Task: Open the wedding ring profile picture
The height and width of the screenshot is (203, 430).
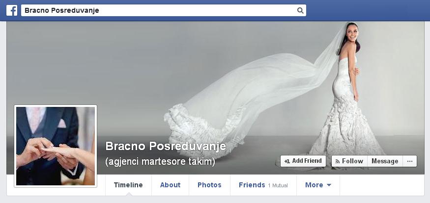Action: [x=56, y=146]
